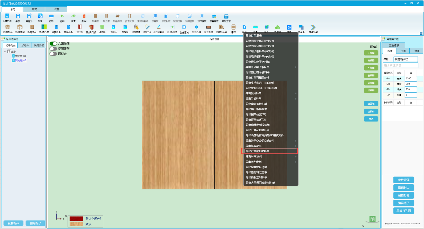Viewport: 424px width, 229px height.
Task: Select 我的柜体1 in the cabinet tree
Action: [20, 56]
